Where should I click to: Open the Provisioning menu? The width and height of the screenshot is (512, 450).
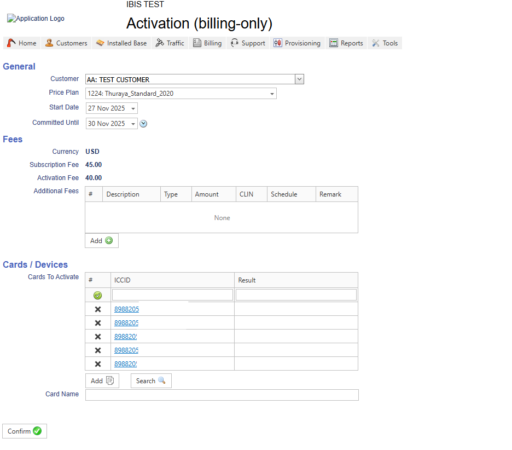click(x=298, y=43)
